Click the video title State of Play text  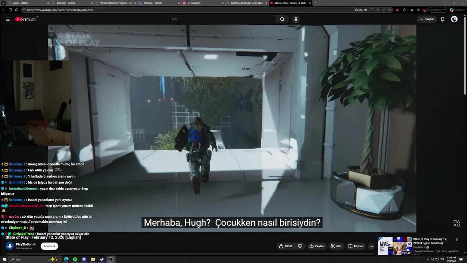click(43, 237)
